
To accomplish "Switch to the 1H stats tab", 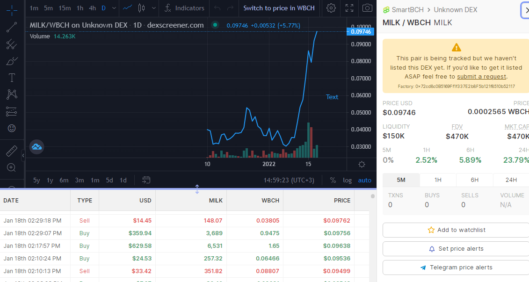I will click(438, 180).
